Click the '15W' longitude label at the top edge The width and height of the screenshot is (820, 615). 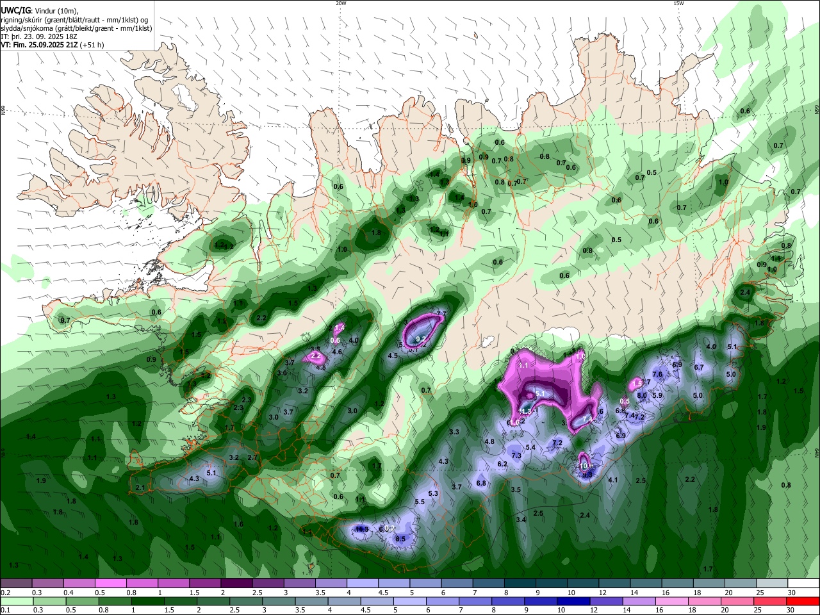tap(678, 3)
